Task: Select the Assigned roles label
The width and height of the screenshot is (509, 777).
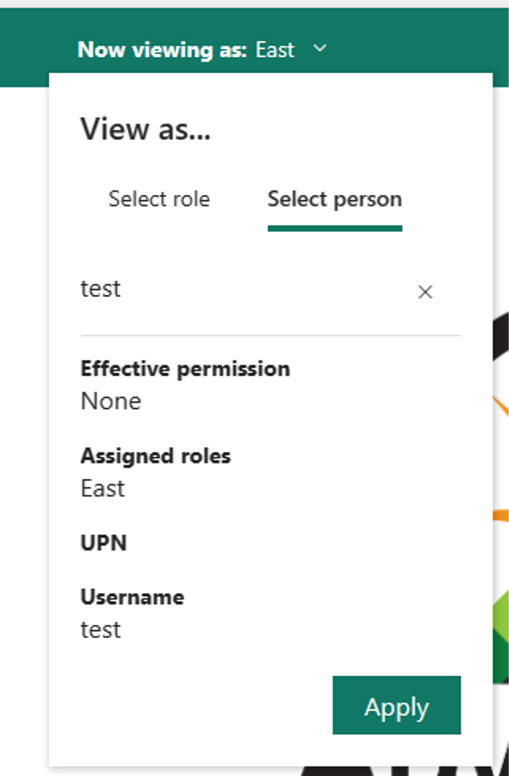Action: (156, 456)
